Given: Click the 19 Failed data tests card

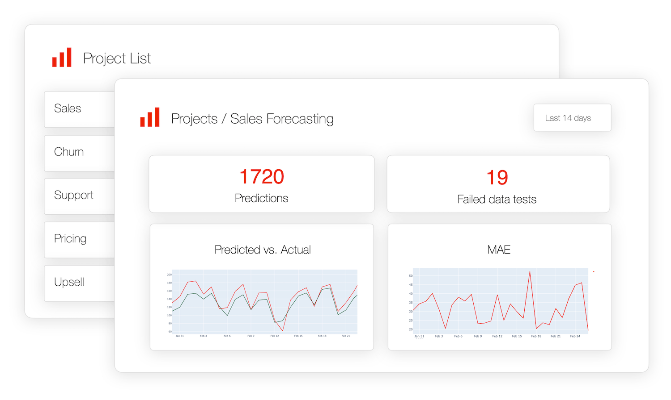Looking at the screenshot, I should point(498,184).
